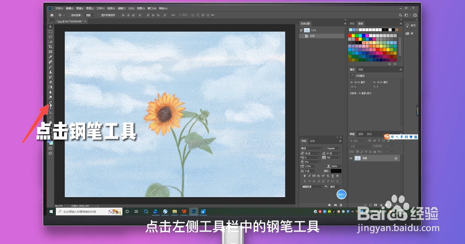The height and width of the screenshot is (244, 465).
Task: Switch to the 路径 (Paths) tab
Action: [369, 134]
